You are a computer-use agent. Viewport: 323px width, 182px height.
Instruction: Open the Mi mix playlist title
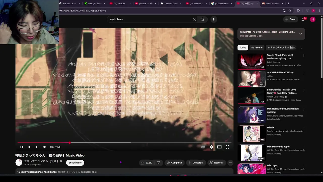tap(271, 128)
